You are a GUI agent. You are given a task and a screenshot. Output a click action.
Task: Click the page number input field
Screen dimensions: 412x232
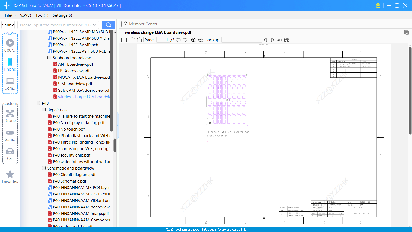pos(163,40)
